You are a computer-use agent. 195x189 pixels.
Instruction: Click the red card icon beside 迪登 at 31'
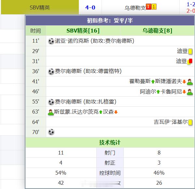point(190,61)
